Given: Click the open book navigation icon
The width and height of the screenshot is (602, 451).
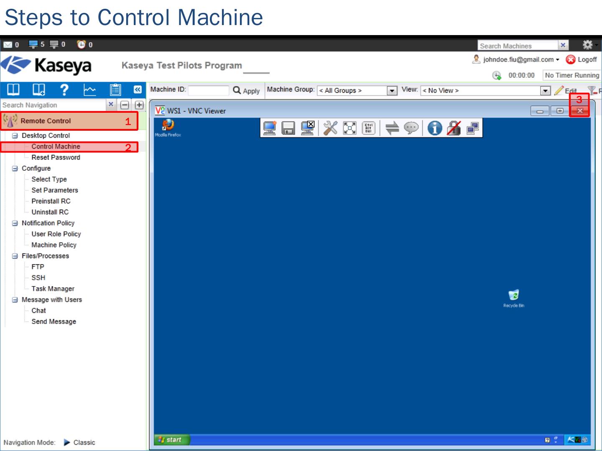Looking at the screenshot, I should click(13, 89).
